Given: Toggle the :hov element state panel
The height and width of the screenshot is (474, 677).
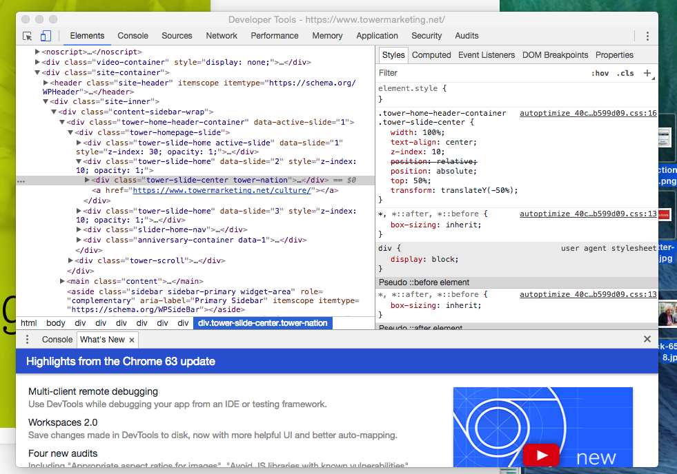Looking at the screenshot, I should click(600, 73).
